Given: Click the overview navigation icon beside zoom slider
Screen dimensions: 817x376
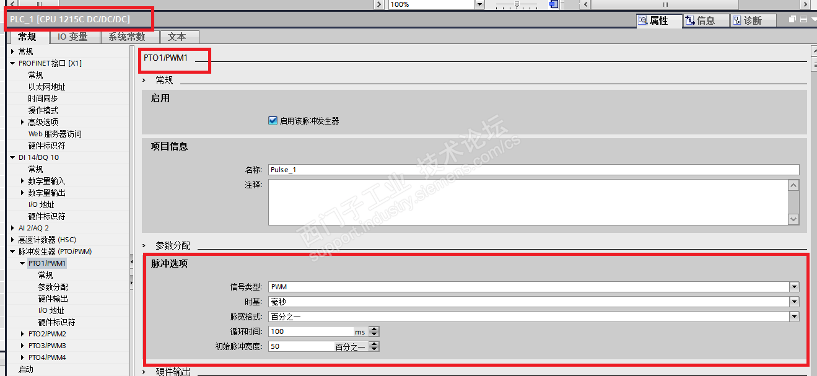Looking at the screenshot, I should (x=554, y=4).
